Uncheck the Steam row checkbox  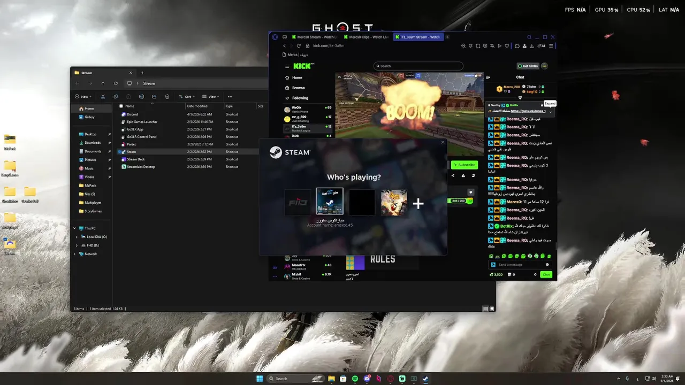[119, 152]
